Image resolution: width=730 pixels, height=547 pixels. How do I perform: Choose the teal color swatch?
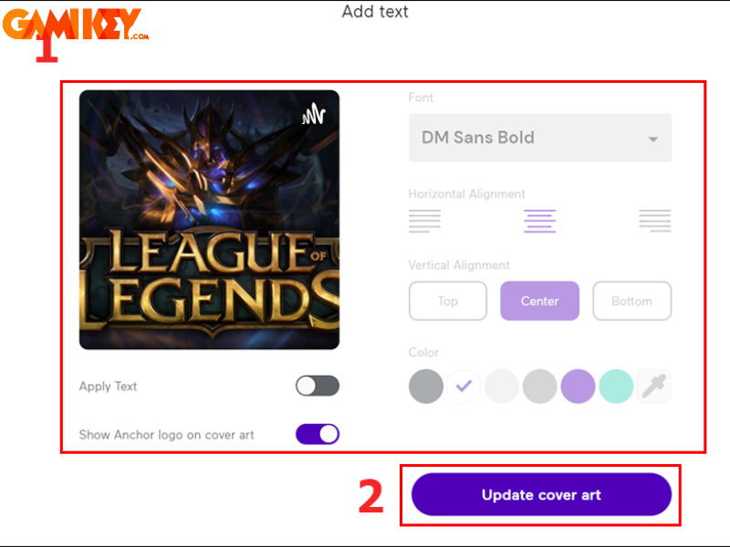616,386
